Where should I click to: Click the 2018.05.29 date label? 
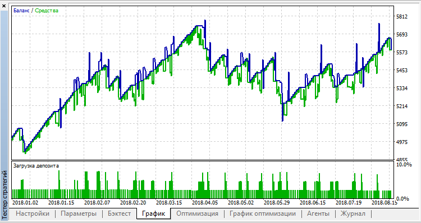pyautogui.click(x=277, y=203)
